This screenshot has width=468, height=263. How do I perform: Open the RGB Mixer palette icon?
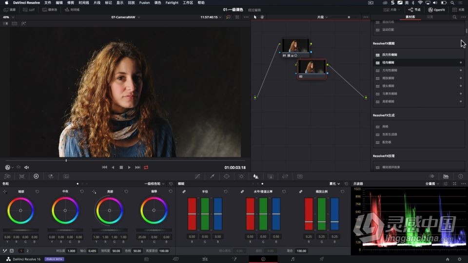pyautogui.click(x=51, y=176)
